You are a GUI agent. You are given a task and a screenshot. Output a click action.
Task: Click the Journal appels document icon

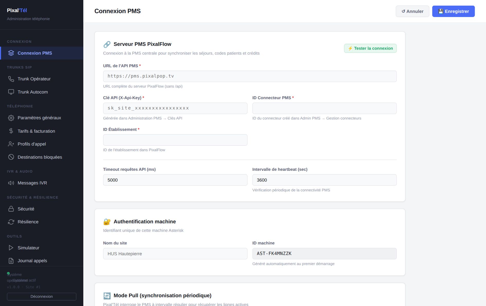(11, 261)
